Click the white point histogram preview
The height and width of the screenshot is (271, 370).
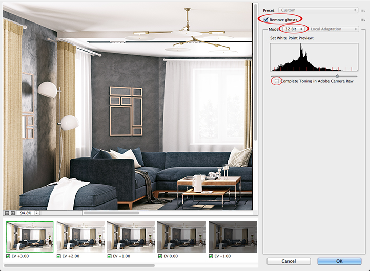click(314, 57)
